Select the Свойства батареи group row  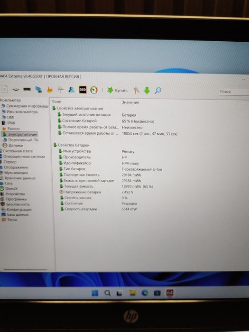(71, 145)
